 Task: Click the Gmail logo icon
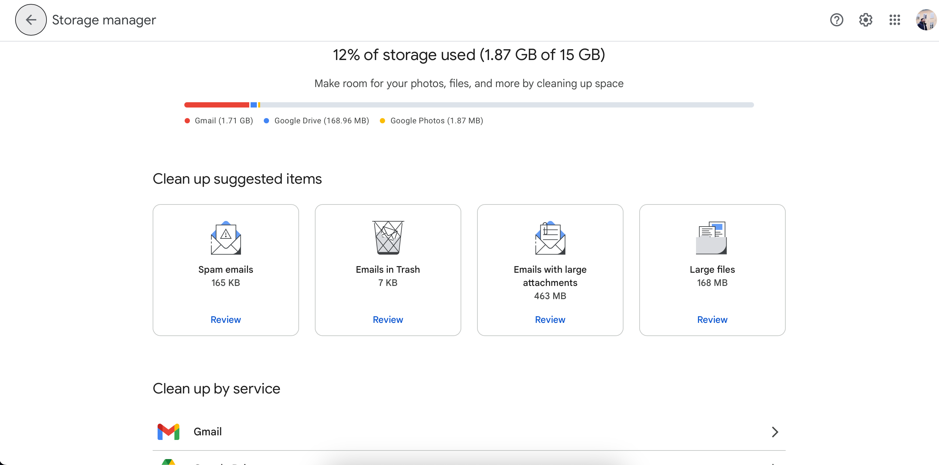coord(168,432)
